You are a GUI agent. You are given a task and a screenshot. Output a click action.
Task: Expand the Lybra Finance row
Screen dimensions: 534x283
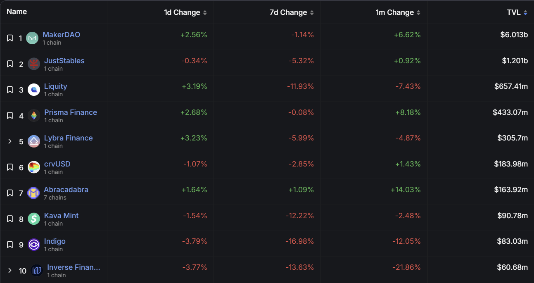click(x=10, y=142)
